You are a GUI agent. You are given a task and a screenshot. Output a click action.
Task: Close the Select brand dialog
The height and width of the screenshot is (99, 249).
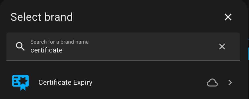click(x=228, y=17)
